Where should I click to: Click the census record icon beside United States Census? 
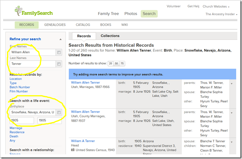coord(73,149)
